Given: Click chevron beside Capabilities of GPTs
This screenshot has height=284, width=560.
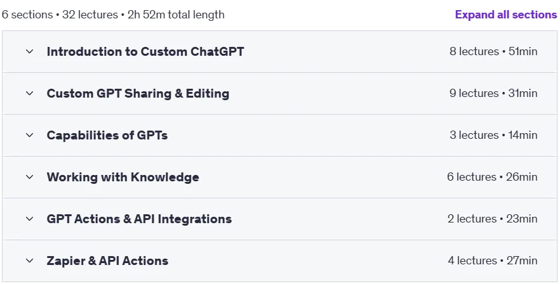Looking at the screenshot, I should click(x=30, y=135).
